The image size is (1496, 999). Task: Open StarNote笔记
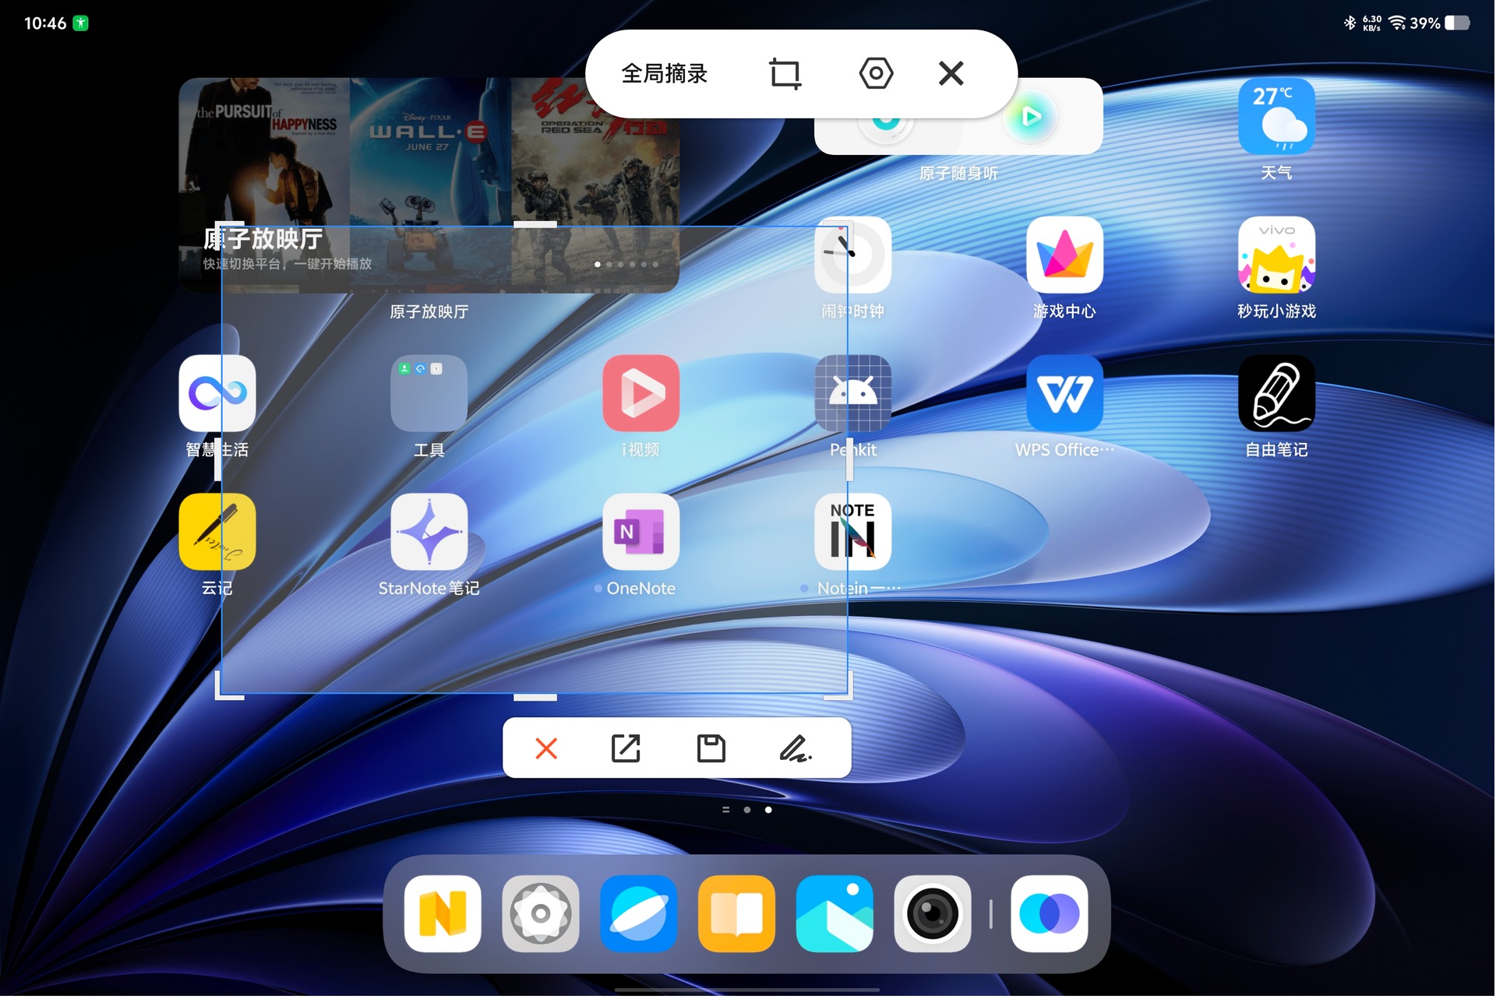pyautogui.click(x=429, y=532)
